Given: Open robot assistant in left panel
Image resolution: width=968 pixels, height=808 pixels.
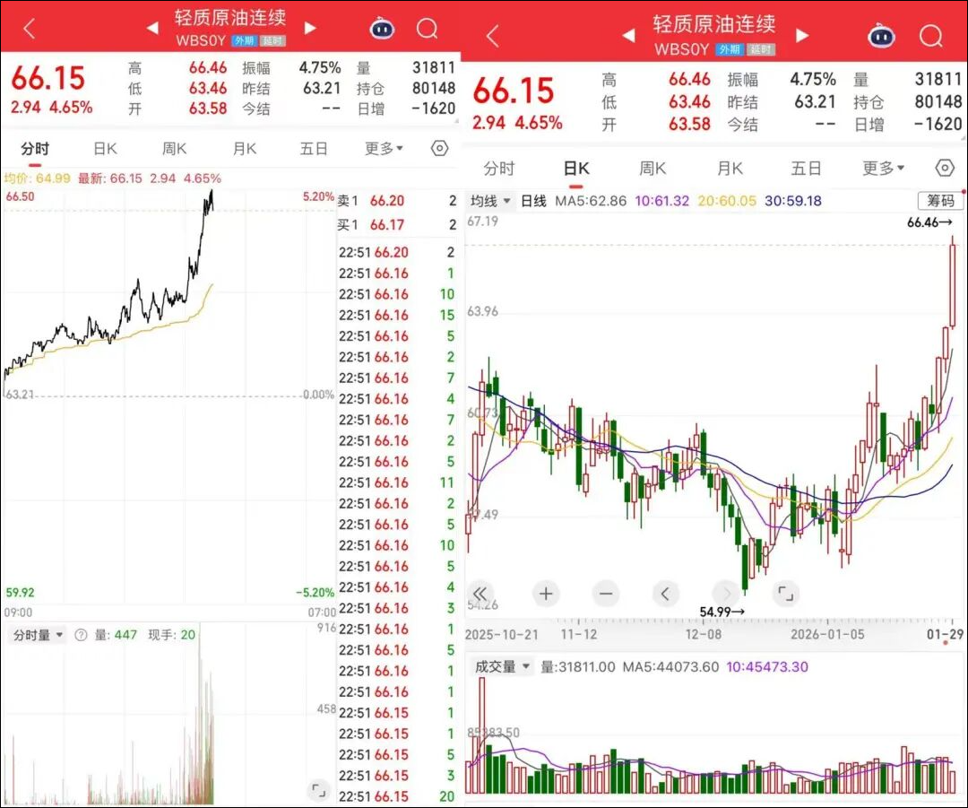Looking at the screenshot, I should point(382,29).
